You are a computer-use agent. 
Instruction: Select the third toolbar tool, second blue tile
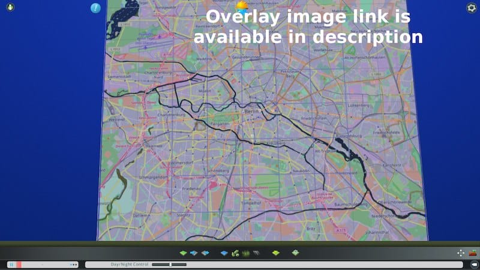coord(205,253)
